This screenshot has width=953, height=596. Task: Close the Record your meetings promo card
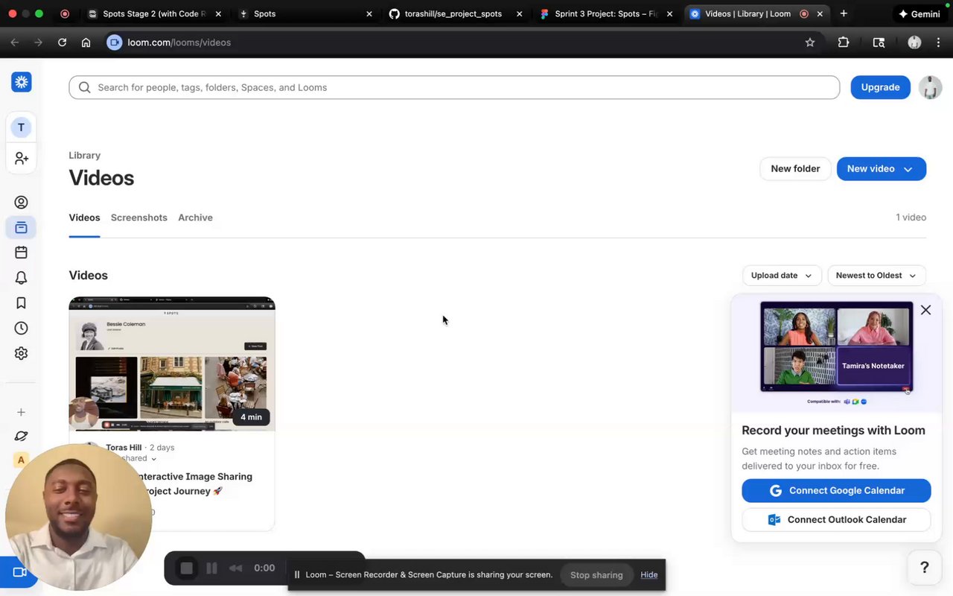925,310
